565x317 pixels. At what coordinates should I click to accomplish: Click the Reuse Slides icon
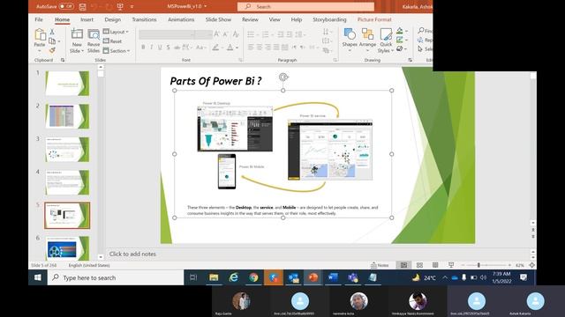tap(94, 34)
